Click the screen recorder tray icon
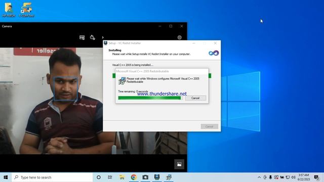Viewport: 324px width, 182px height. 276,177
